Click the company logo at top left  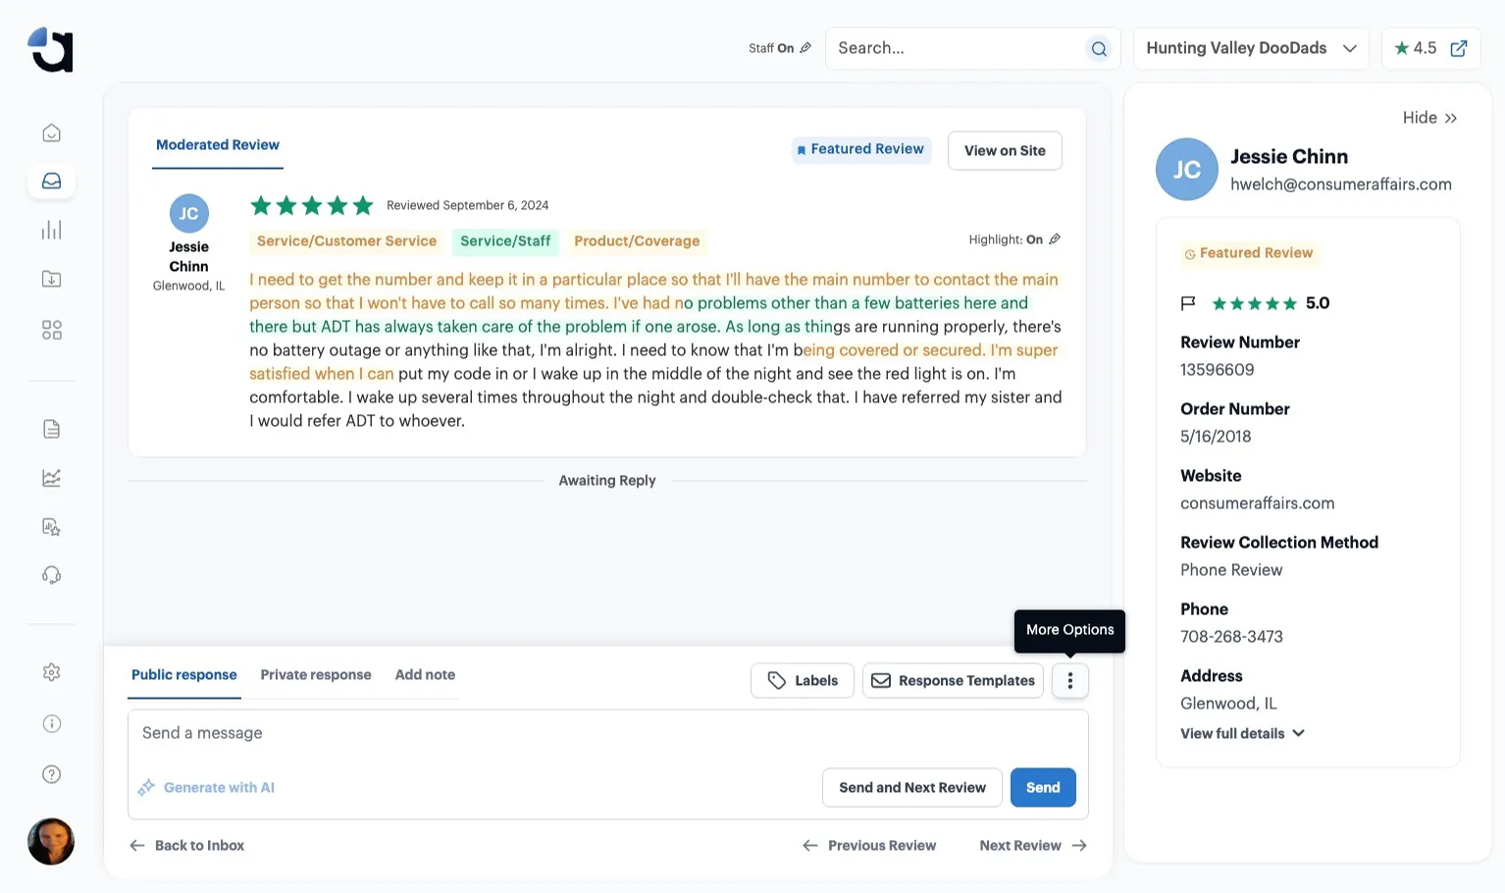[x=51, y=49]
